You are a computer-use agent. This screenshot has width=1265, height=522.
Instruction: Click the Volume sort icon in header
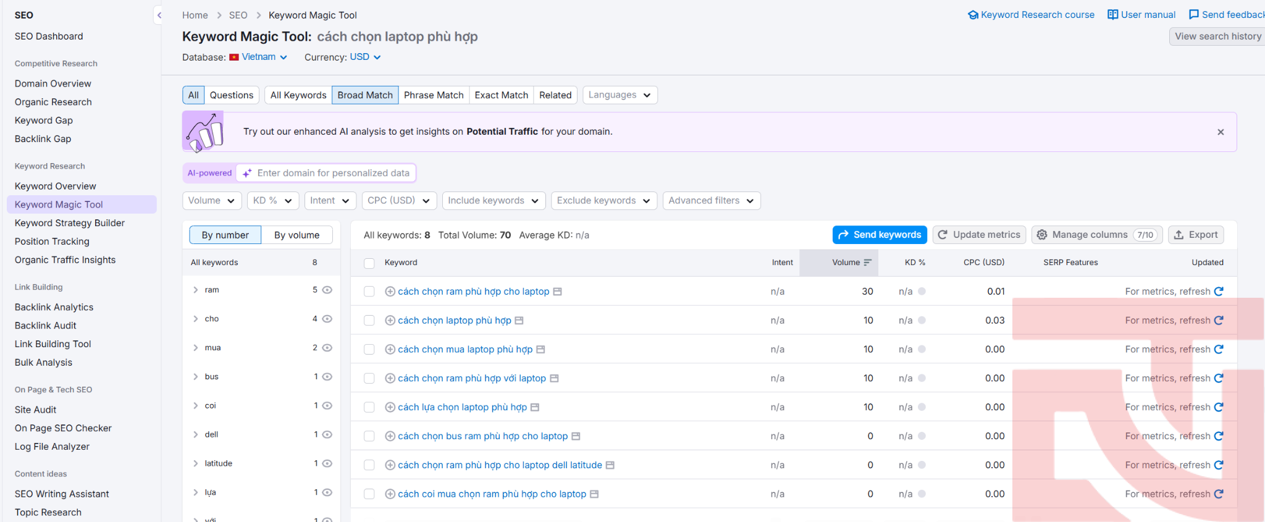tap(867, 263)
